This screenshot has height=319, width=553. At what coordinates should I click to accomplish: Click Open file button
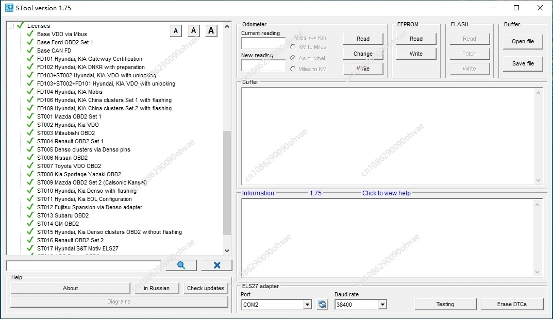pyautogui.click(x=523, y=41)
